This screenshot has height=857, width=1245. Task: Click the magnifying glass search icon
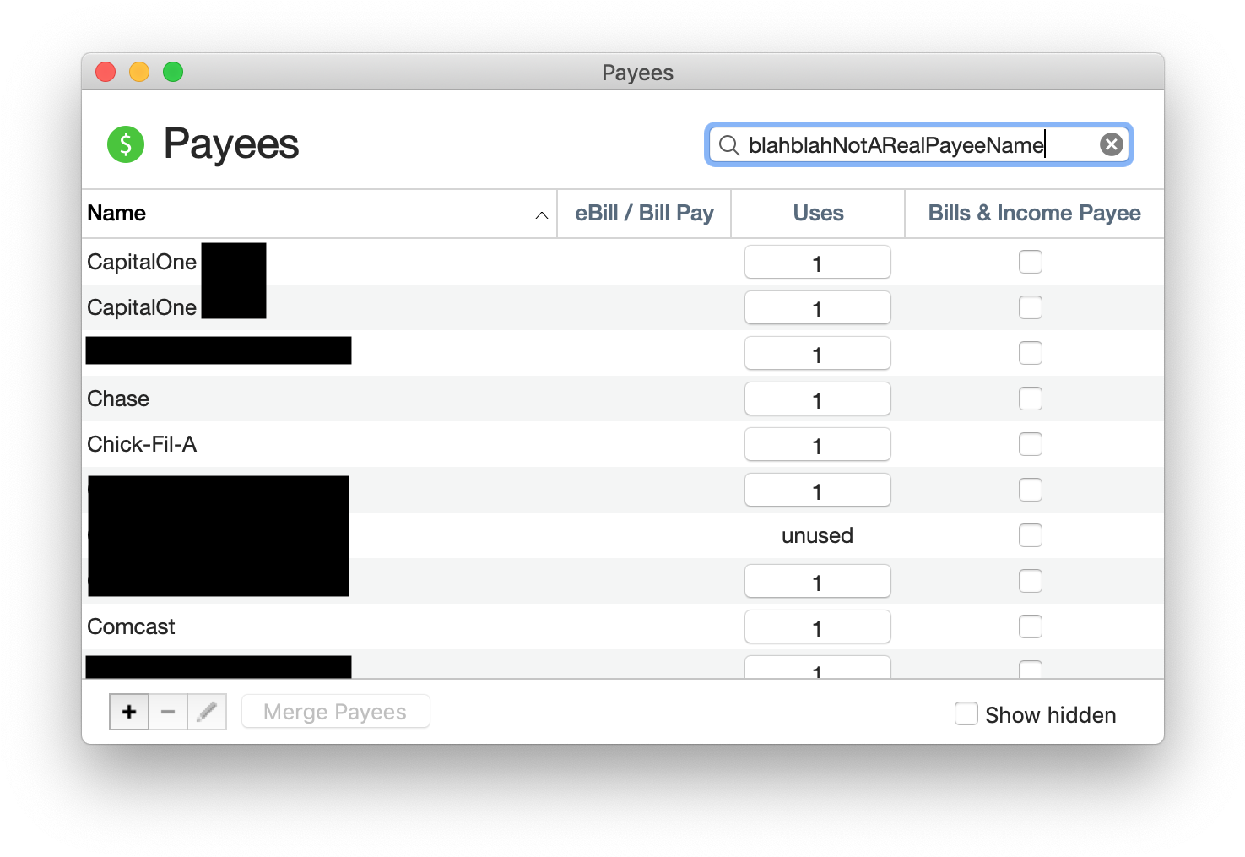point(728,145)
